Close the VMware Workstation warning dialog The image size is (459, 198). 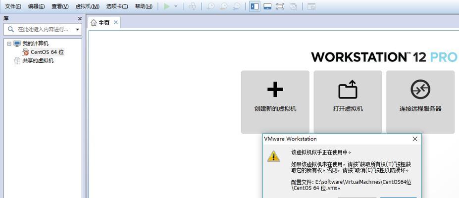(x=415, y=139)
